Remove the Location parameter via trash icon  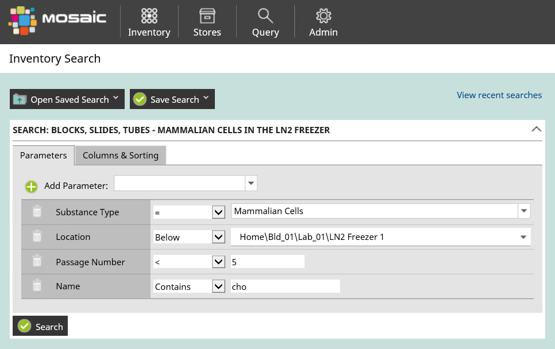37,236
